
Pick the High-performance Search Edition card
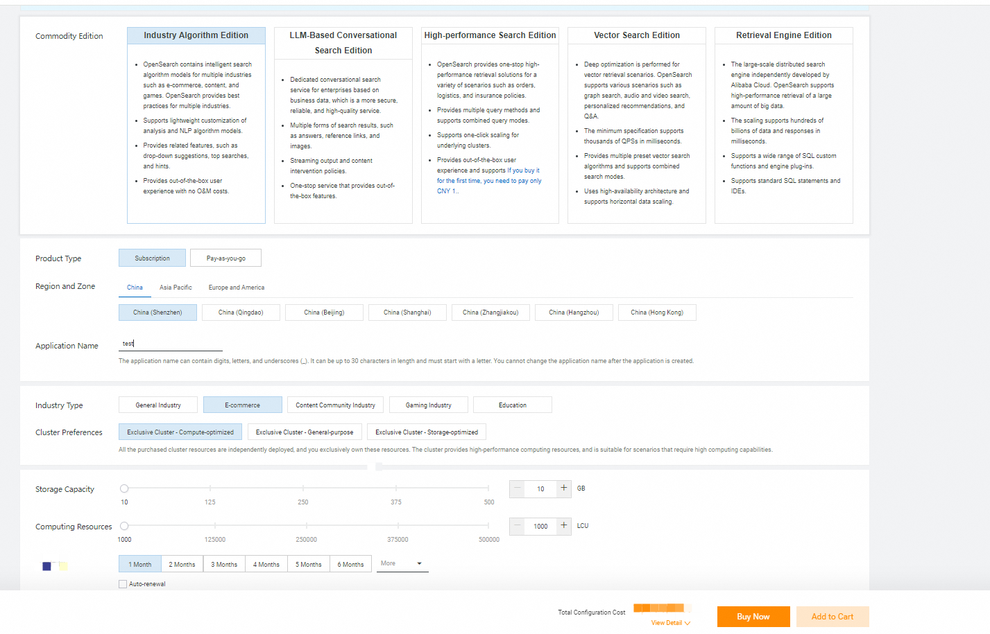point(490,125)
